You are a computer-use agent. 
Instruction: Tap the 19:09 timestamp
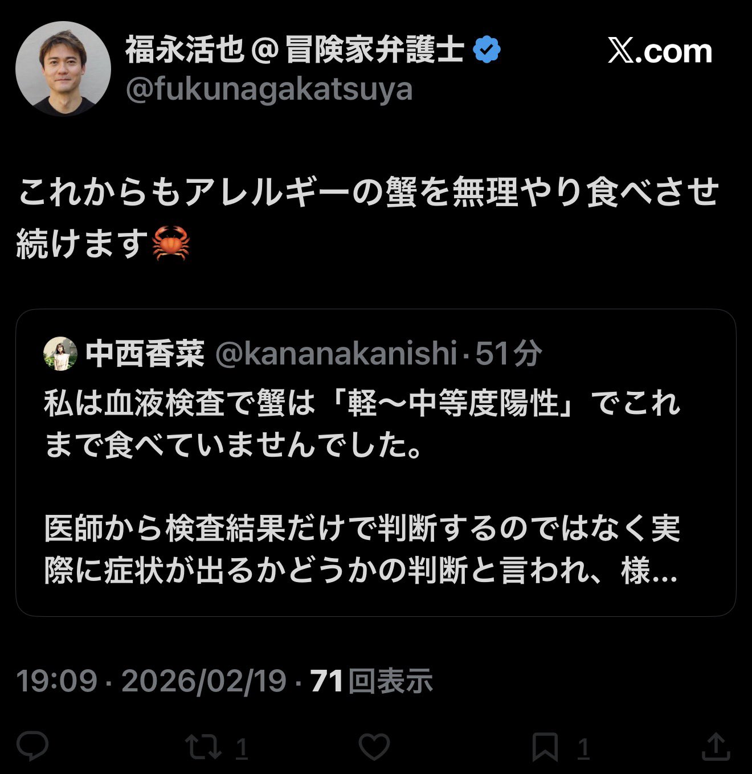click(57, 681)
